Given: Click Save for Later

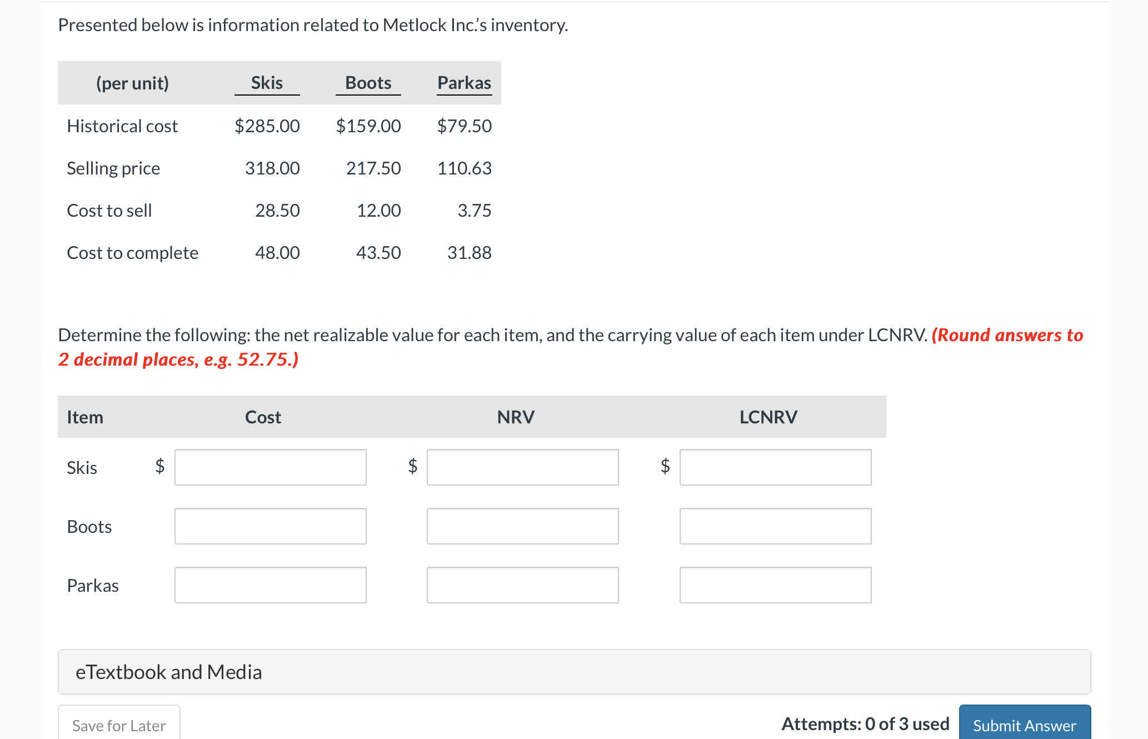Looking at the screenshot, I should tap(118, 726).
